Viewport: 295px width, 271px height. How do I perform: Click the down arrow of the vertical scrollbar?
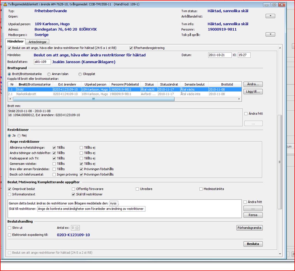280,254
